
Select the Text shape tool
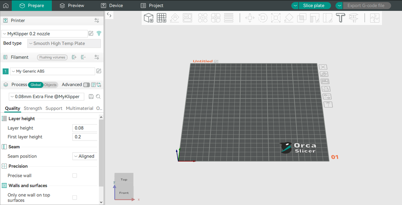point(341,18)
